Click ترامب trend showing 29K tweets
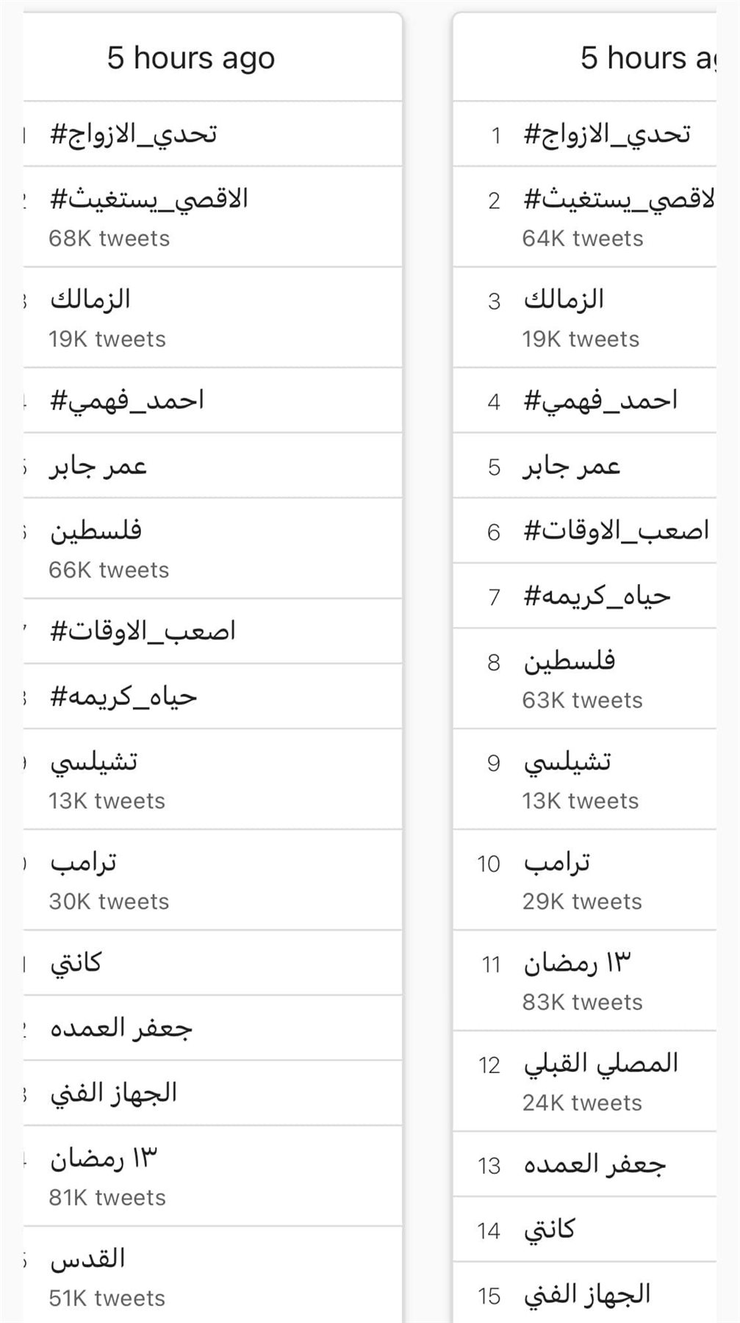Screen dimensions: 740x1323 coord(557,862)
